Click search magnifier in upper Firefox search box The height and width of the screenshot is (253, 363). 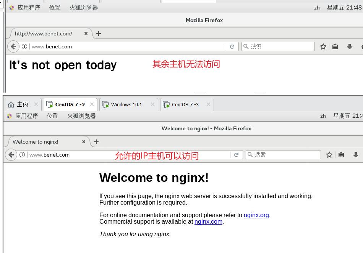(x=246, y=46)
